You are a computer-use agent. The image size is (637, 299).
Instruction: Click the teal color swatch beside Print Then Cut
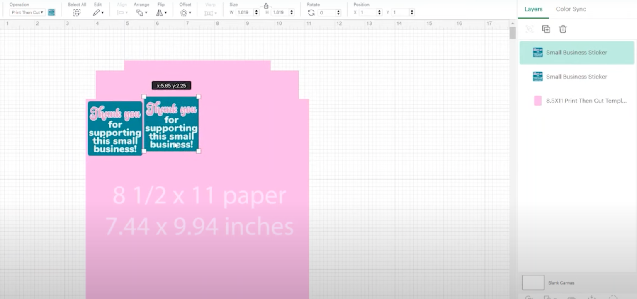pos(51,12)
